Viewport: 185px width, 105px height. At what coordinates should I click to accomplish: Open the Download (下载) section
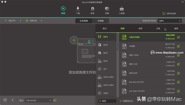78,10
